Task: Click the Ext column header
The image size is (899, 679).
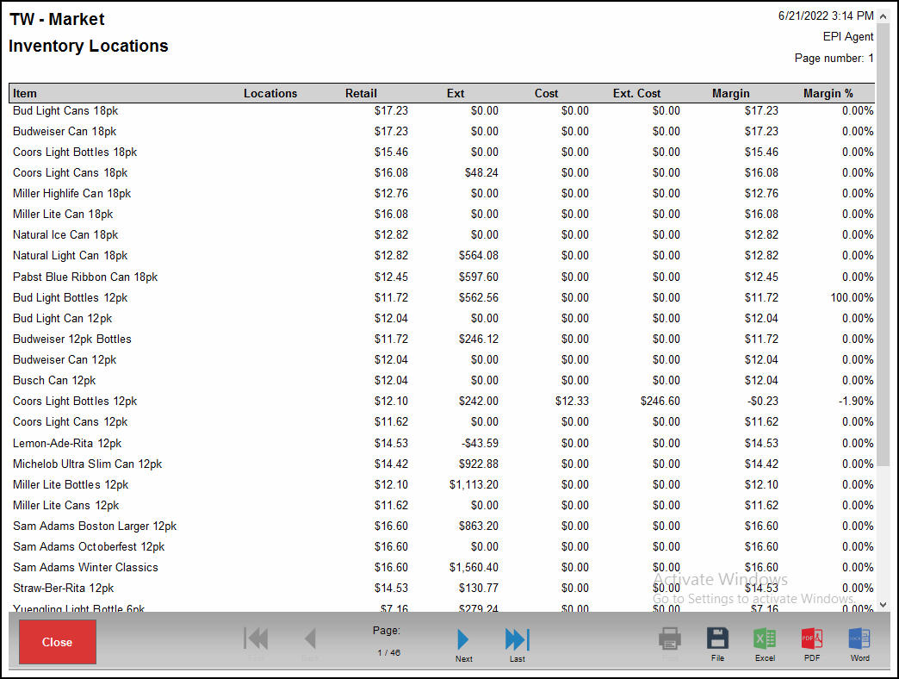Action: click(456, 93)
